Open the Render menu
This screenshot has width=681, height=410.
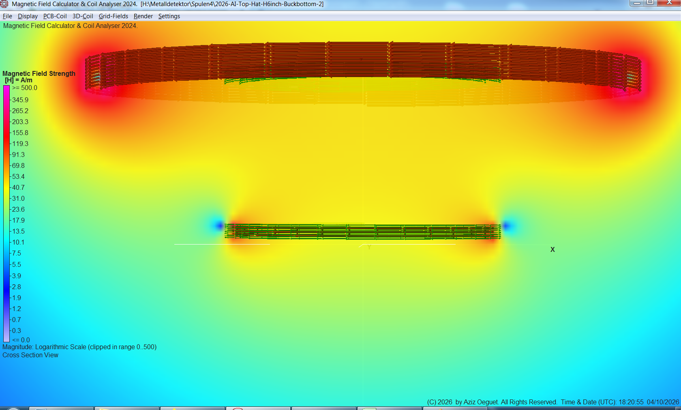pyautogui.click(x=143, y=16)
